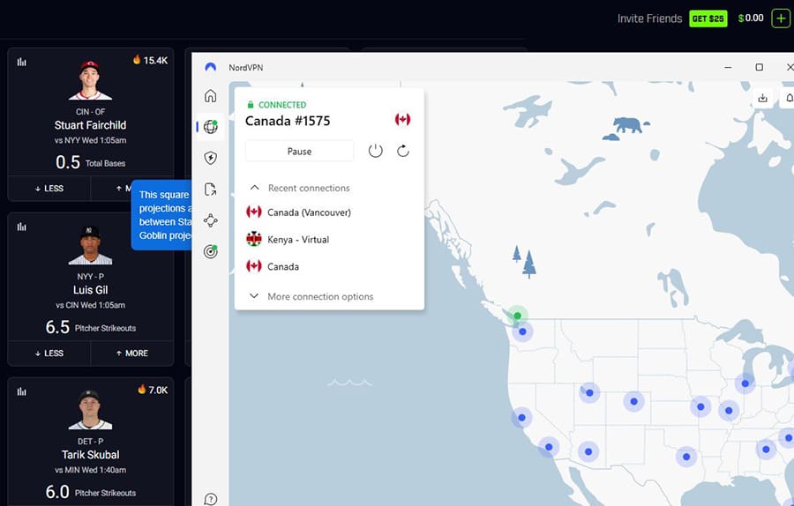Click the green plus add funds icon
Image resolution: width=794 pixels, height=506 pixels.
coord(781,19)
